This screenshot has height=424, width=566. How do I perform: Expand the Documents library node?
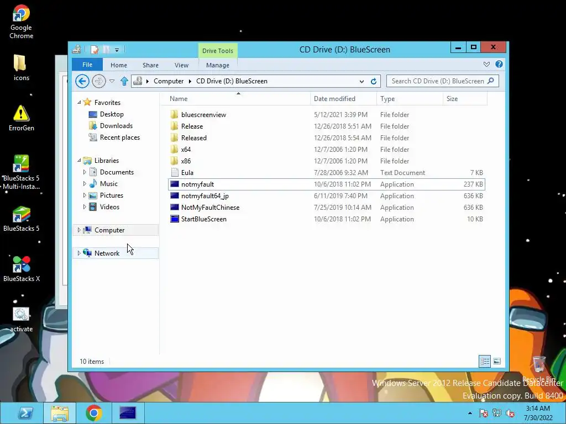[x=85, y=172]
